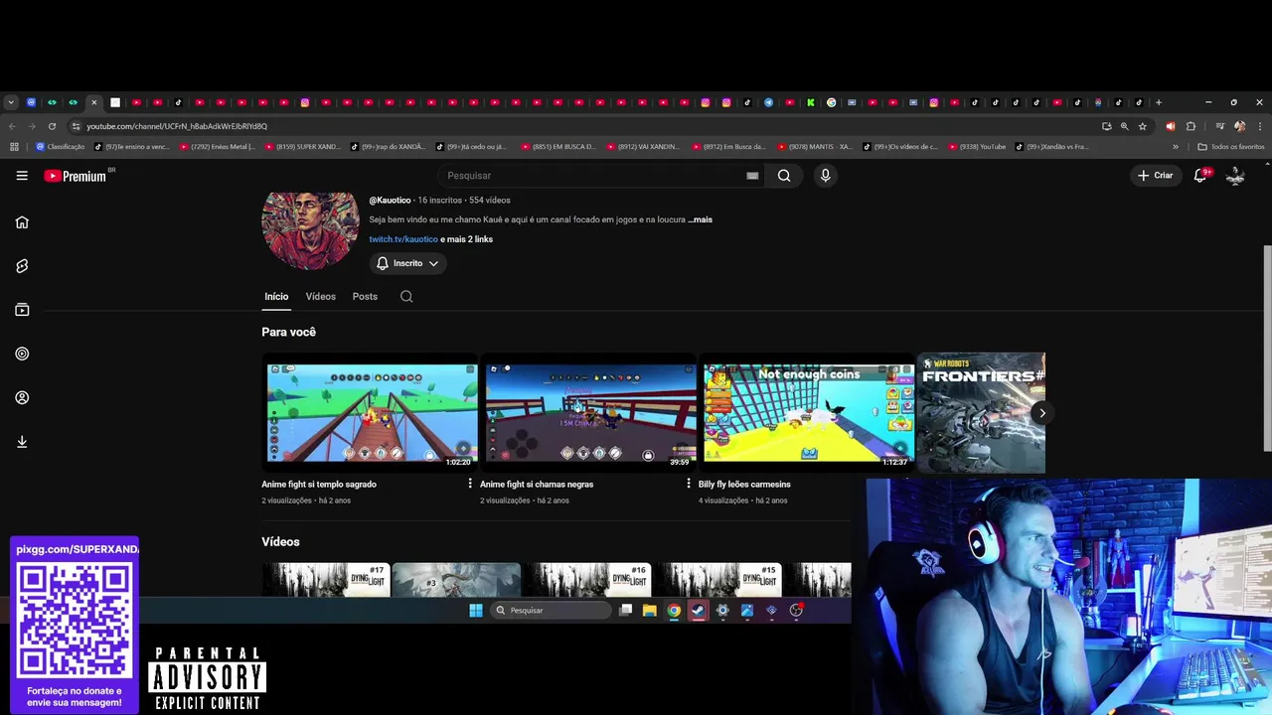
Task: Open 'Billy fly leões carmesins' video title
Action: click(744, 485)
